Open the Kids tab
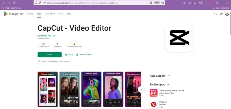This screenshot has height=109, width=231. 69,14
